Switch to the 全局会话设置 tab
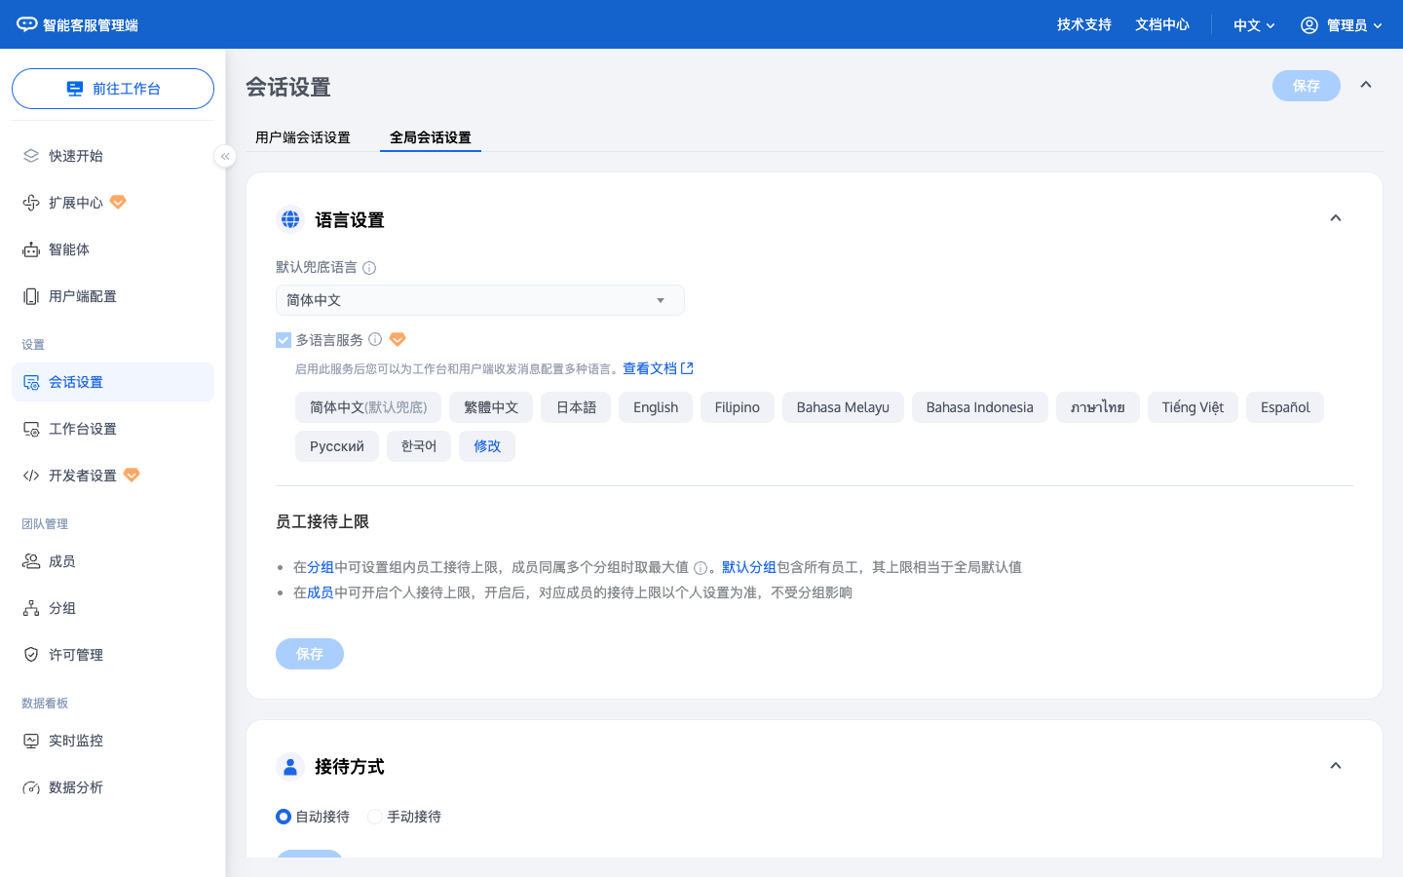This screenshot has width=1403, height=877. (431, 137)
